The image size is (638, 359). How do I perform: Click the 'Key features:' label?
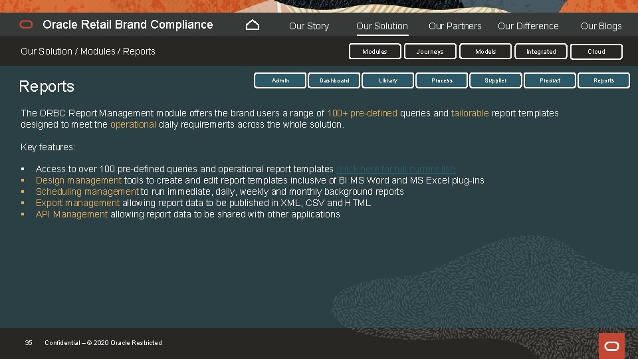tap(48, 147)
